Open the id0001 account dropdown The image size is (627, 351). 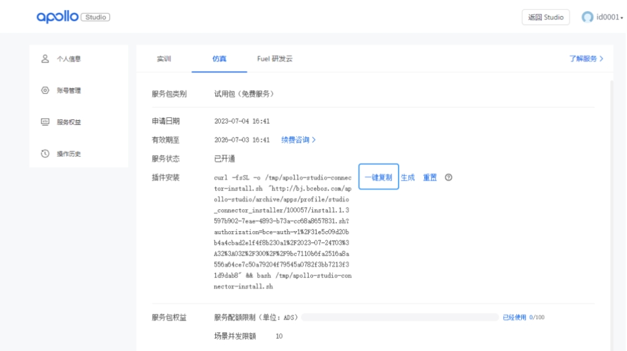(609, 17)
